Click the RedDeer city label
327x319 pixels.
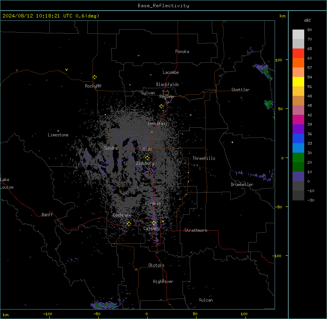coord(167,97)
